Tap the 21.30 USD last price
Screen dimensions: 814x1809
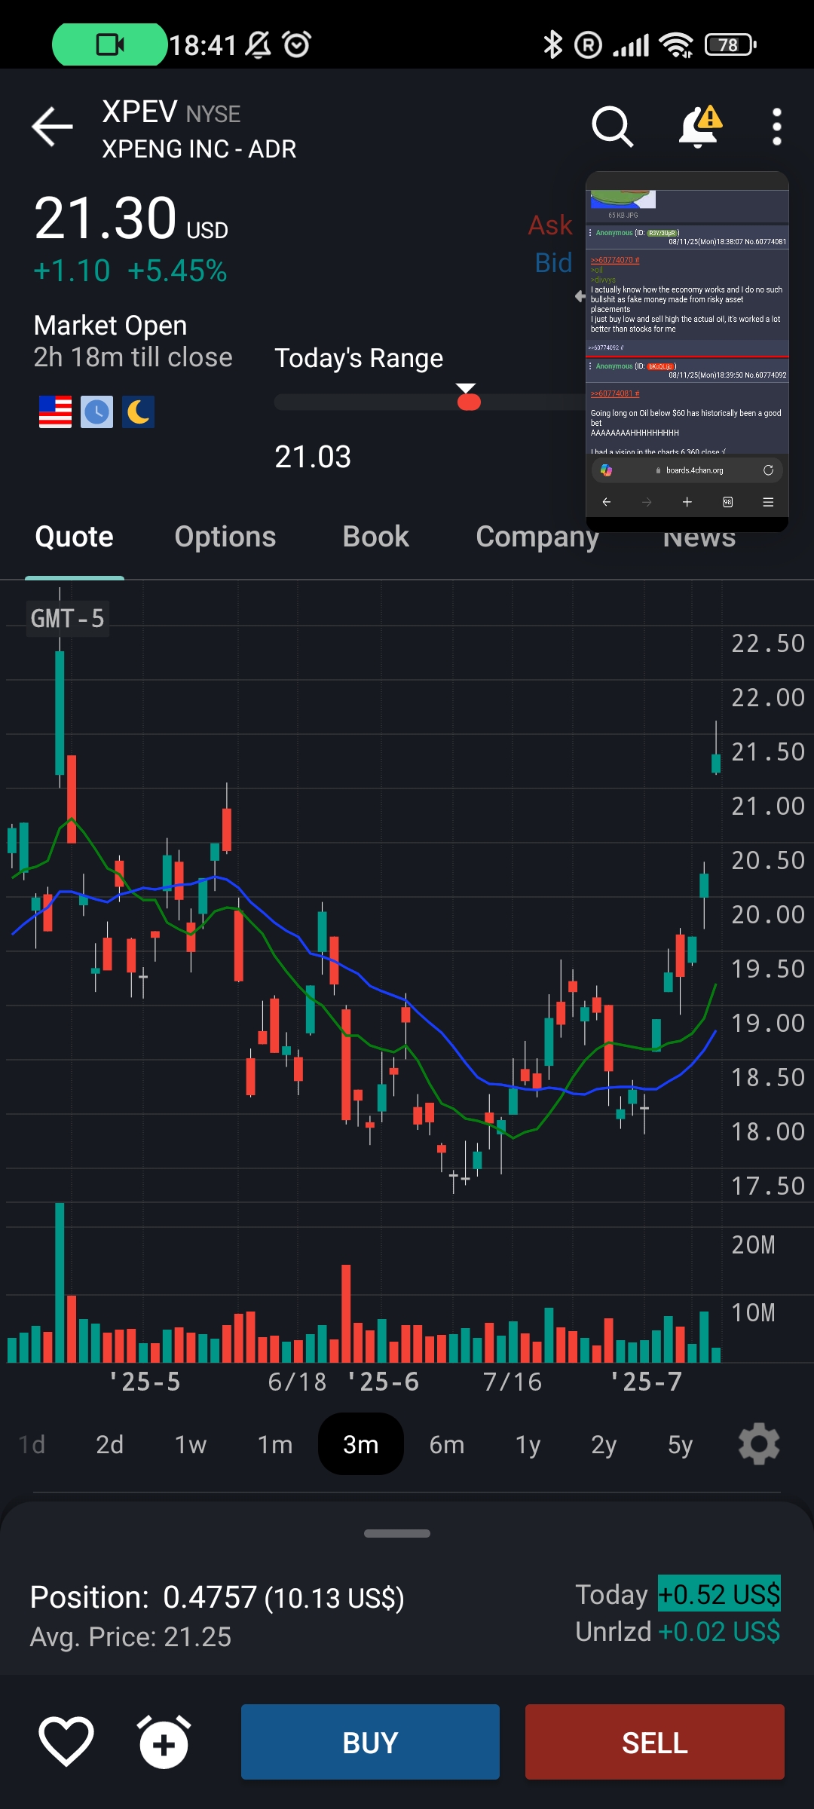[131, 219]
